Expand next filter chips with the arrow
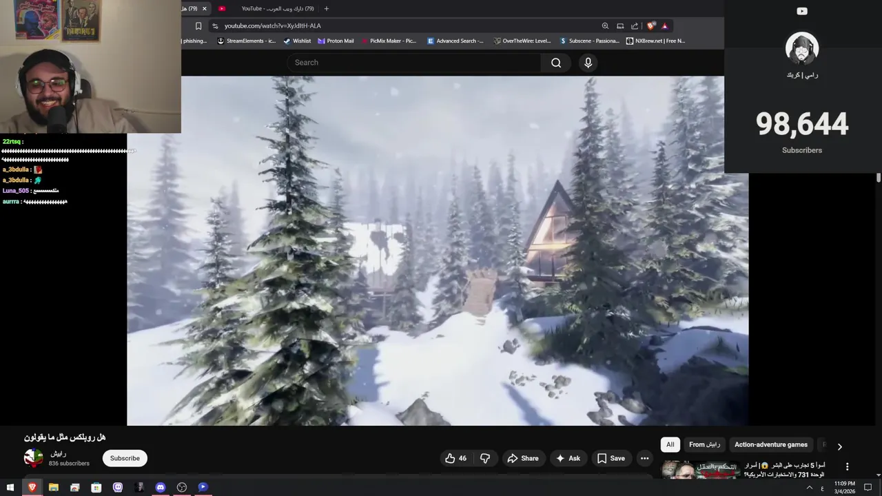Image resolution: width=882 pixels, height=496 pixels. [x=839, y=446]
